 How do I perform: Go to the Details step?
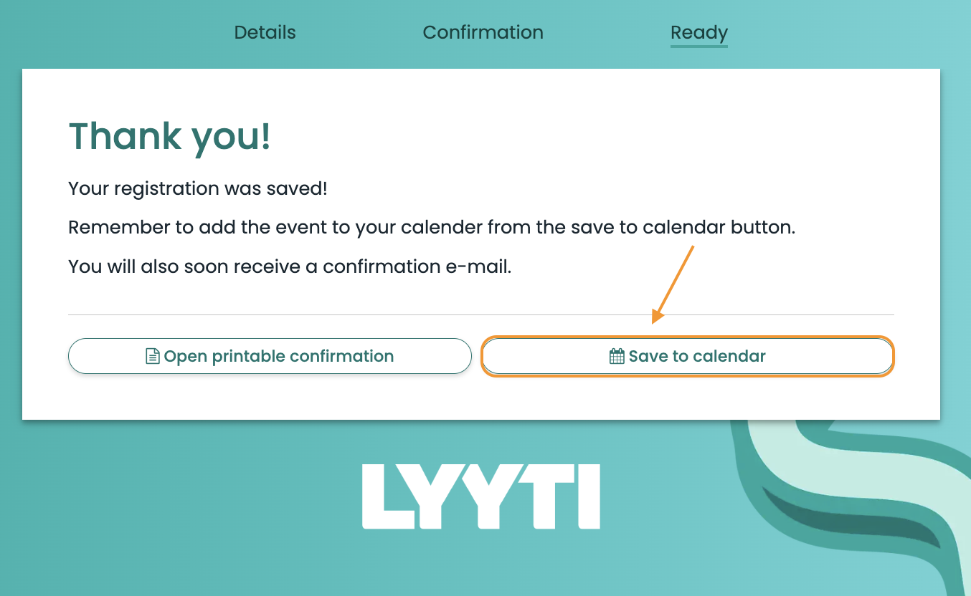point(265,33)
